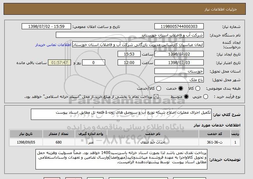Click the ردیف column header
The width and height of the screenshot is (253, 179).
(x=235, y=134)
